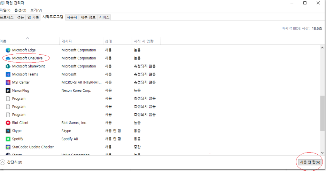Sort by the 시작 시 영향 column header

(x=146, y=41)
